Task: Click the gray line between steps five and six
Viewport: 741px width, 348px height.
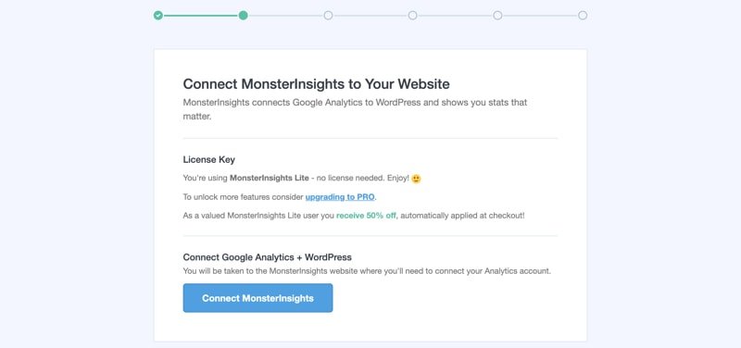Action: click(x=540, y=16)
